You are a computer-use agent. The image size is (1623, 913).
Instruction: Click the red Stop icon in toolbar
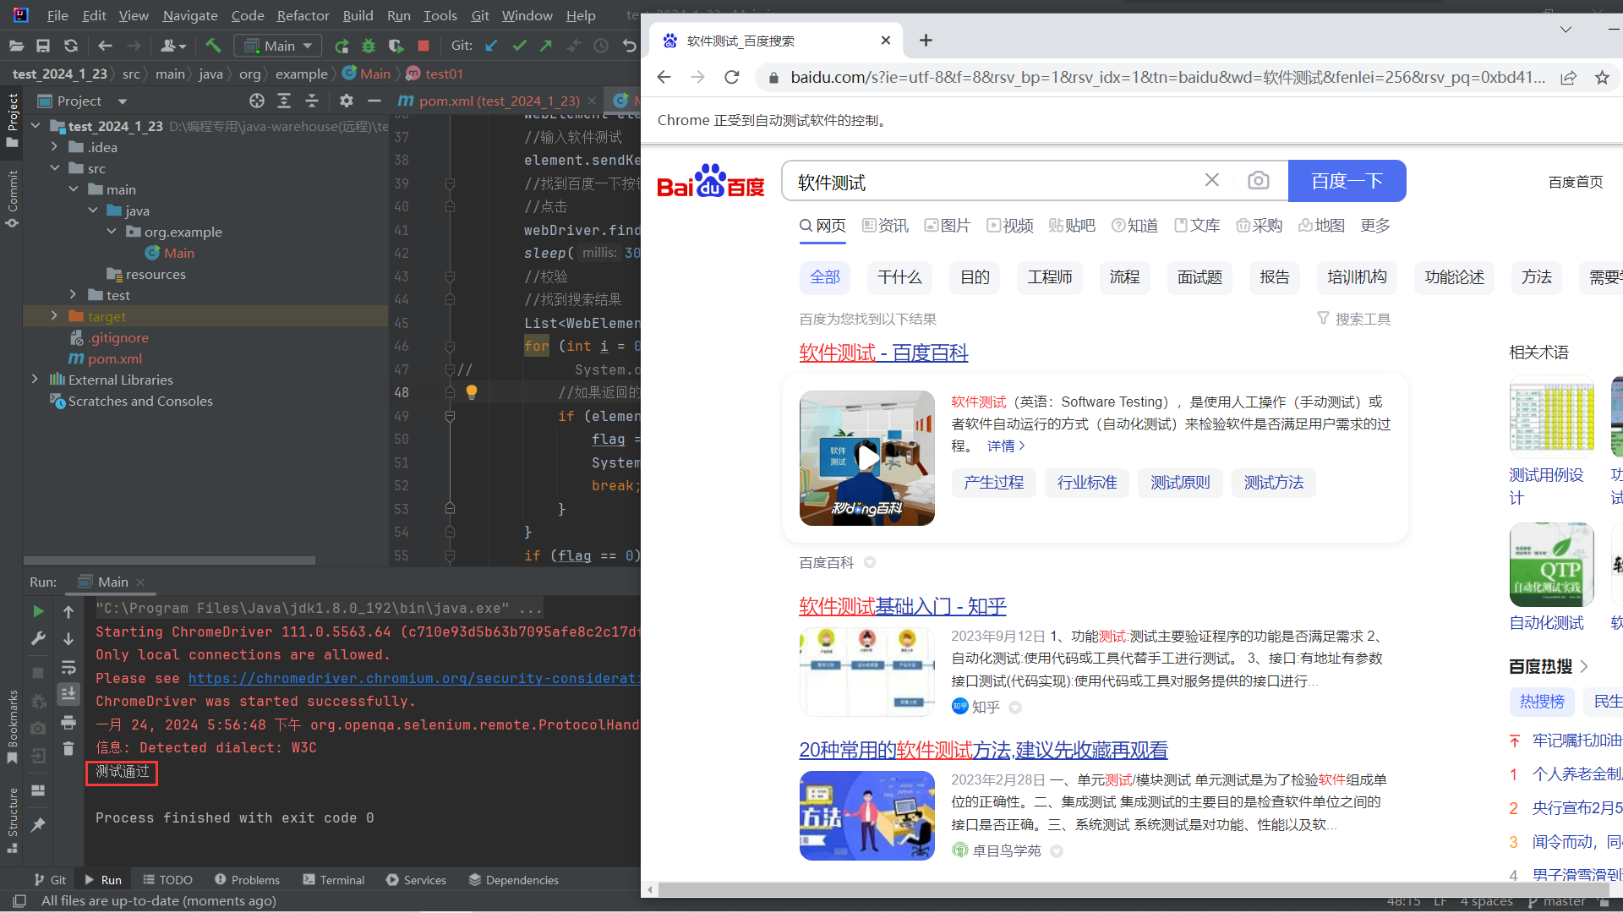[x=424, y=46]
